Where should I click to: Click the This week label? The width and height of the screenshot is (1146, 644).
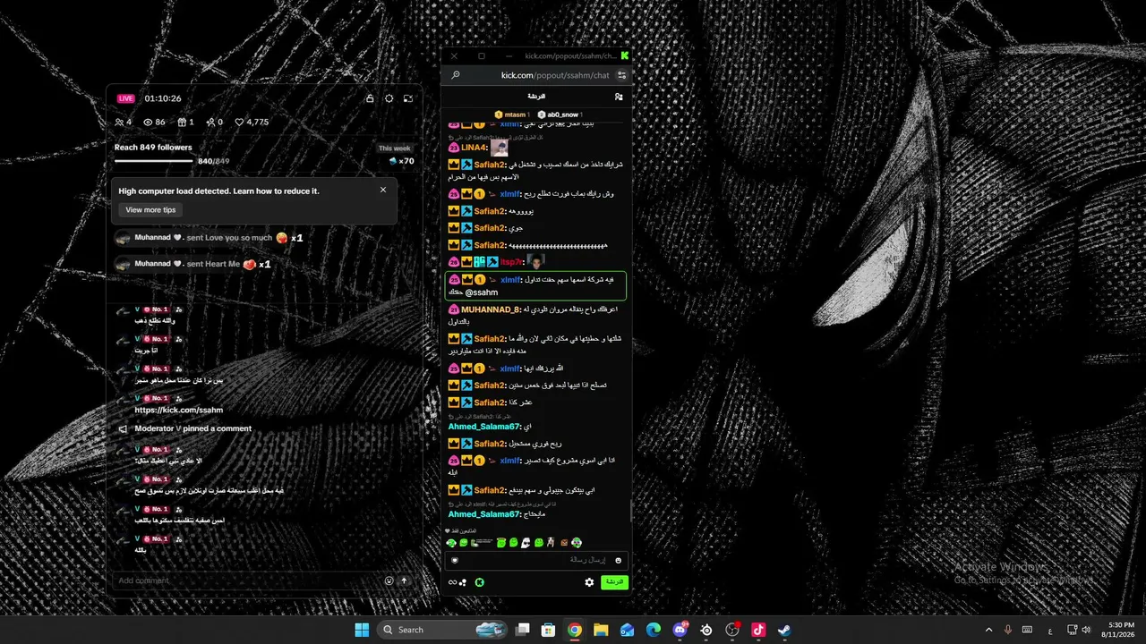click(395, 148)
